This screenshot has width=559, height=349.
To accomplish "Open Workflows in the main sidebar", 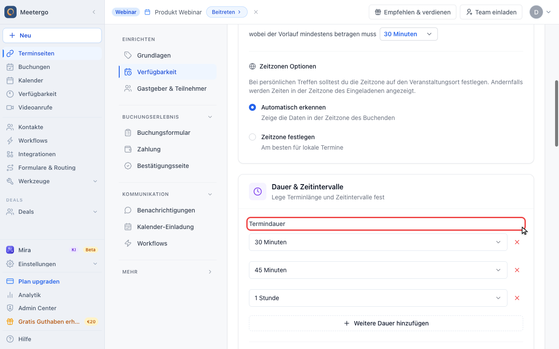I will click(x=52, y=140).
